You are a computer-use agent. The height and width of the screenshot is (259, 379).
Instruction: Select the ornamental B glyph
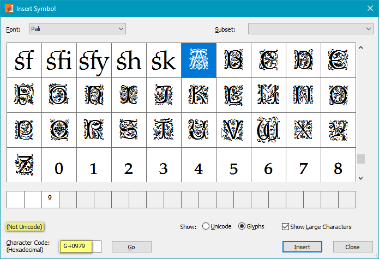234,61
